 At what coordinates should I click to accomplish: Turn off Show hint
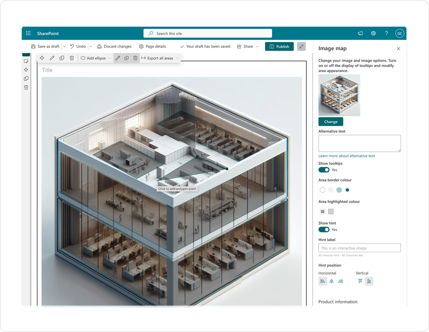pyautogui.click(x=323, y=229)
